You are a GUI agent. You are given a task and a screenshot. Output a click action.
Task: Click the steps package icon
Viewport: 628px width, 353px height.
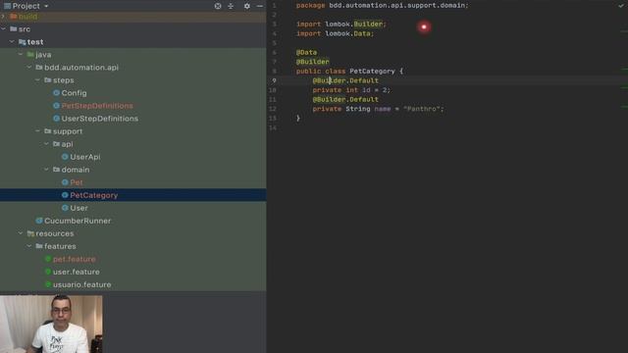point(48,80)
